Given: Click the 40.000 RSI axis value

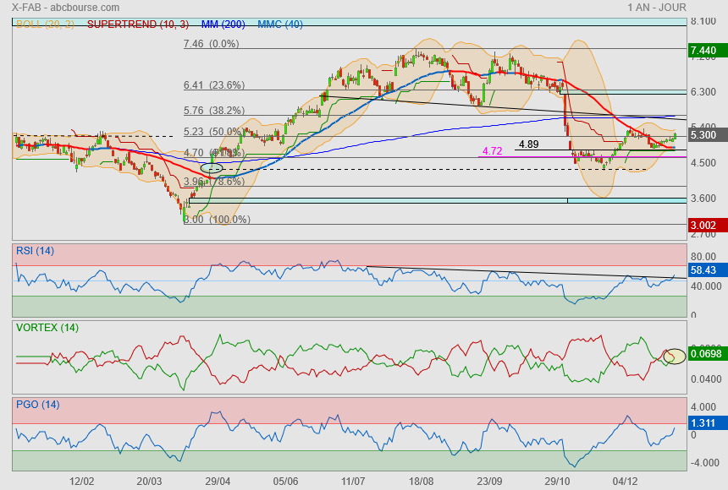Looking at the screenshot, I should pos(706,286).
